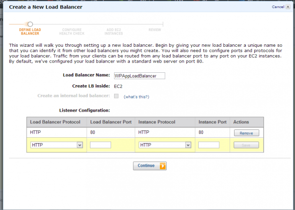Open the Instance Protocol dropdown

(165, 145)
